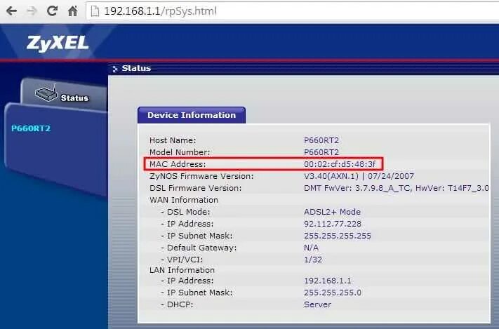The height and width of the screenshot is (329, 499).
Task: Open the browser home page icon
Action: (x=72, y=11)
